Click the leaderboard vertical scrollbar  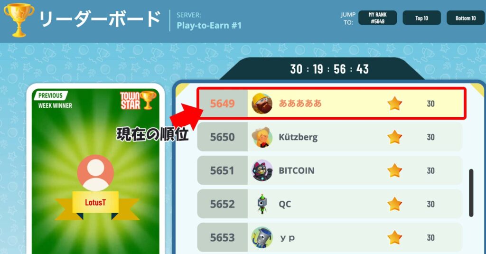click(x=471, y=193)
